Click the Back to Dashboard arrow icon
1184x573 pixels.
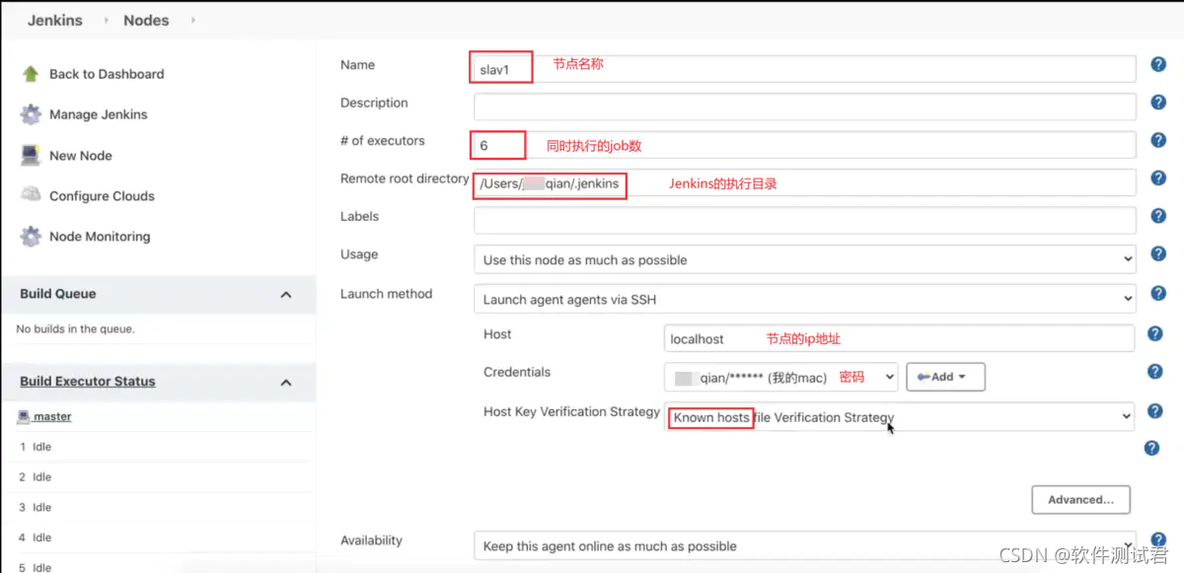tap(31, 74)
